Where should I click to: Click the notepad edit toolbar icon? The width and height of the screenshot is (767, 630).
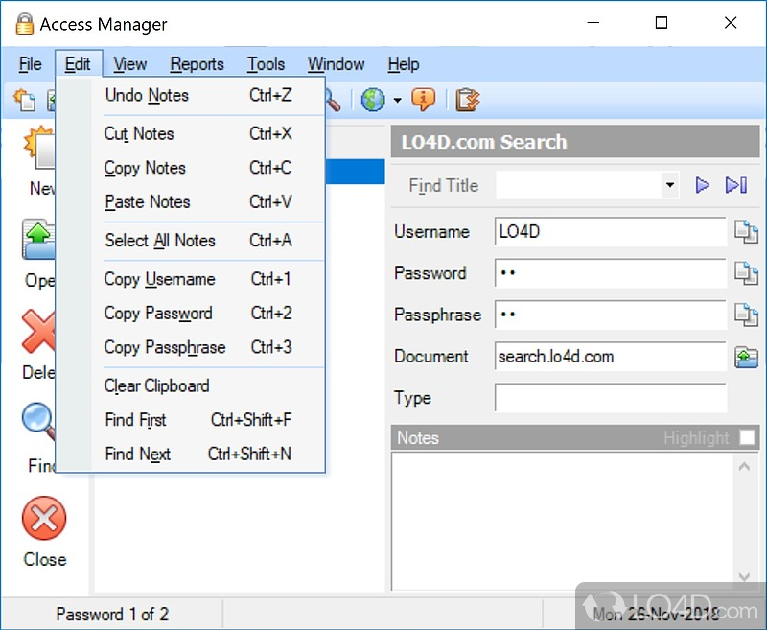tap(467, 100)
